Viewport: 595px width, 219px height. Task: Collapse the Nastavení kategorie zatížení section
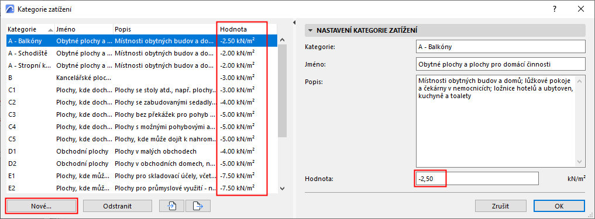pyautogui.click(x=311, y=30)
